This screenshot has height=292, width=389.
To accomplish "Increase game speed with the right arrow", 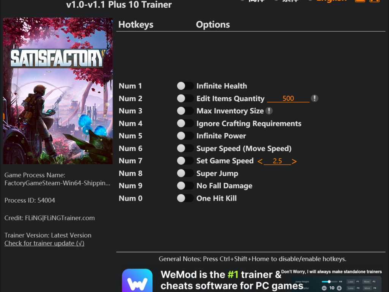I will [294, 161].
